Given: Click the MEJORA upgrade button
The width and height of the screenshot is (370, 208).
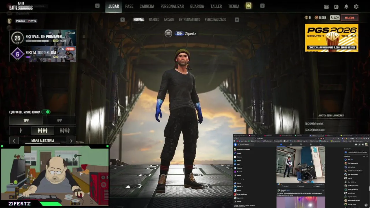Looking at the screenshot, I should (x=350, y=18).
